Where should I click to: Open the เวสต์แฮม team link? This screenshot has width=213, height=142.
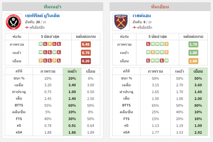(x=142, y=16)
